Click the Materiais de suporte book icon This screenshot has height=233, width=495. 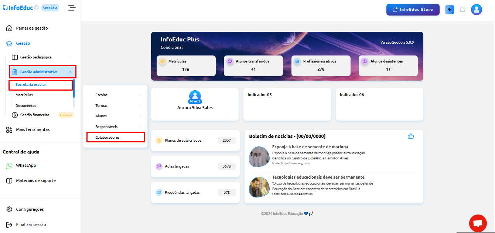pos(9,181)
